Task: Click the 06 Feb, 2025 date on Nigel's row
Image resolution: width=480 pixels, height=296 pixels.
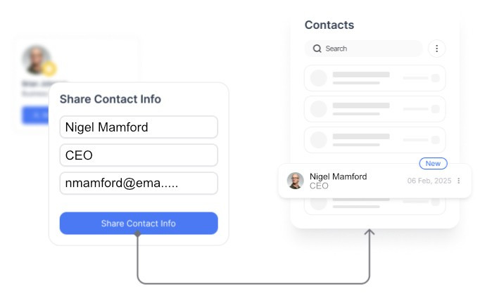Action: pos(429,181)
